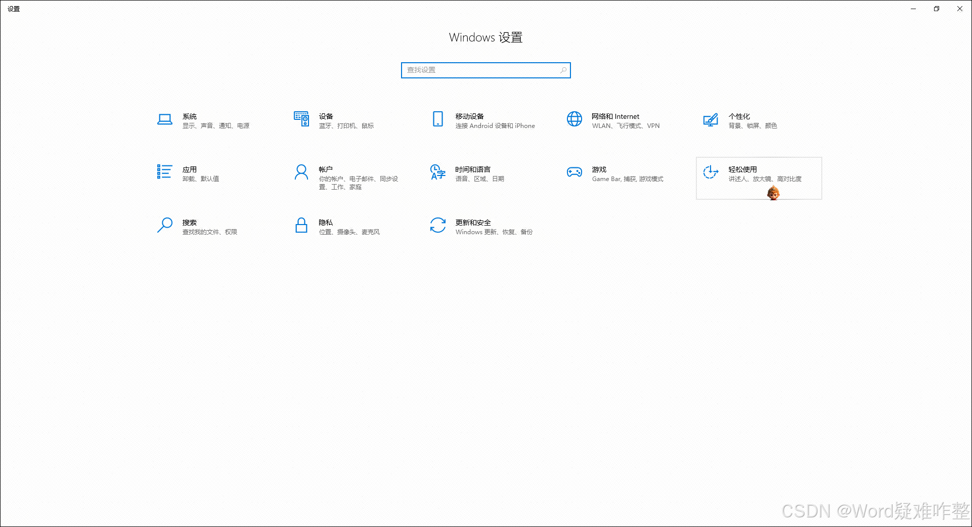Image resolution: width=972 pixels, height=527 pixels.
Task: Open the 移动设备 phone icon
Action: (438, 119)
